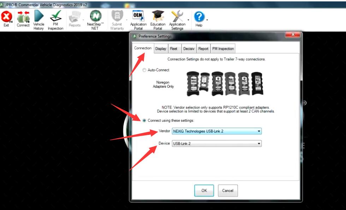This screenshot has width=346, height=210.
Task: Click the Noregon adapters image
Action: (225, 84)
